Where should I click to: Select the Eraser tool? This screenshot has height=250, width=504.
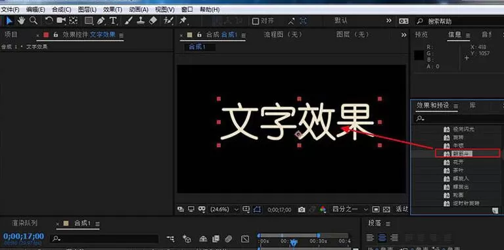(x=153, y=21)
